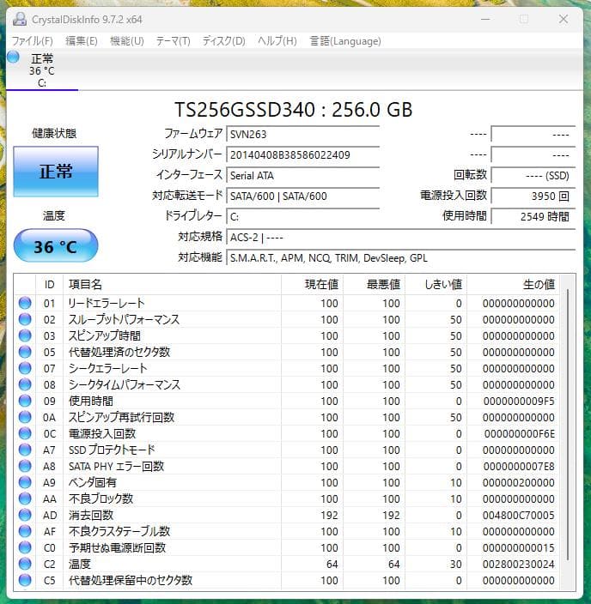Click the 項目名 column header
The height and width of the screenshot is (604, 591).
coord(172,284)
